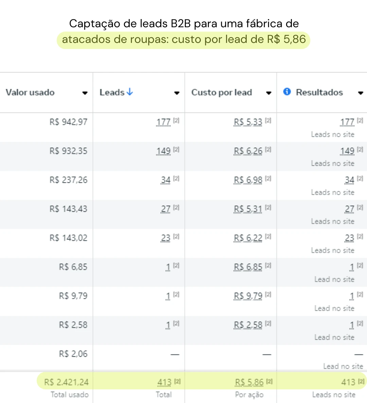
Task: Expand the Custo por lead column menu
Action: pyautogui.click(x=269, y=93)
